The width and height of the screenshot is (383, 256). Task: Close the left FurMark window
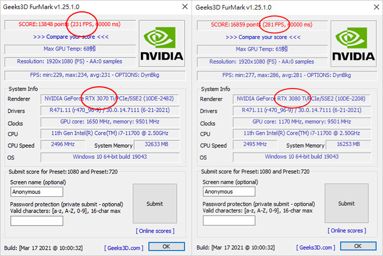(185, 7)
